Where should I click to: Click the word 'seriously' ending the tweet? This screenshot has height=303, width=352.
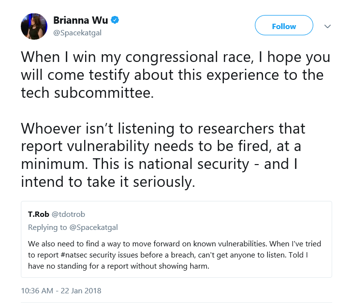[x=162, y=182]
